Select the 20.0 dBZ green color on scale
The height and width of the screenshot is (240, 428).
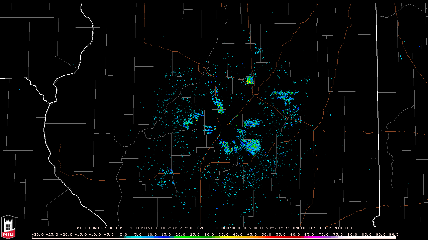181,237
